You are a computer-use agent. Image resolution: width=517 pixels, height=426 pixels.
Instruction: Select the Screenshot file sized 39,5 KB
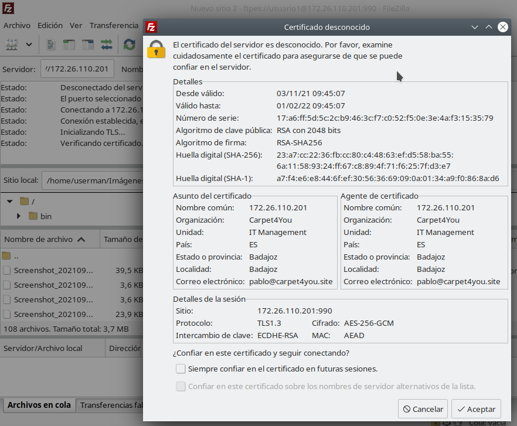(x=73, y=270)
